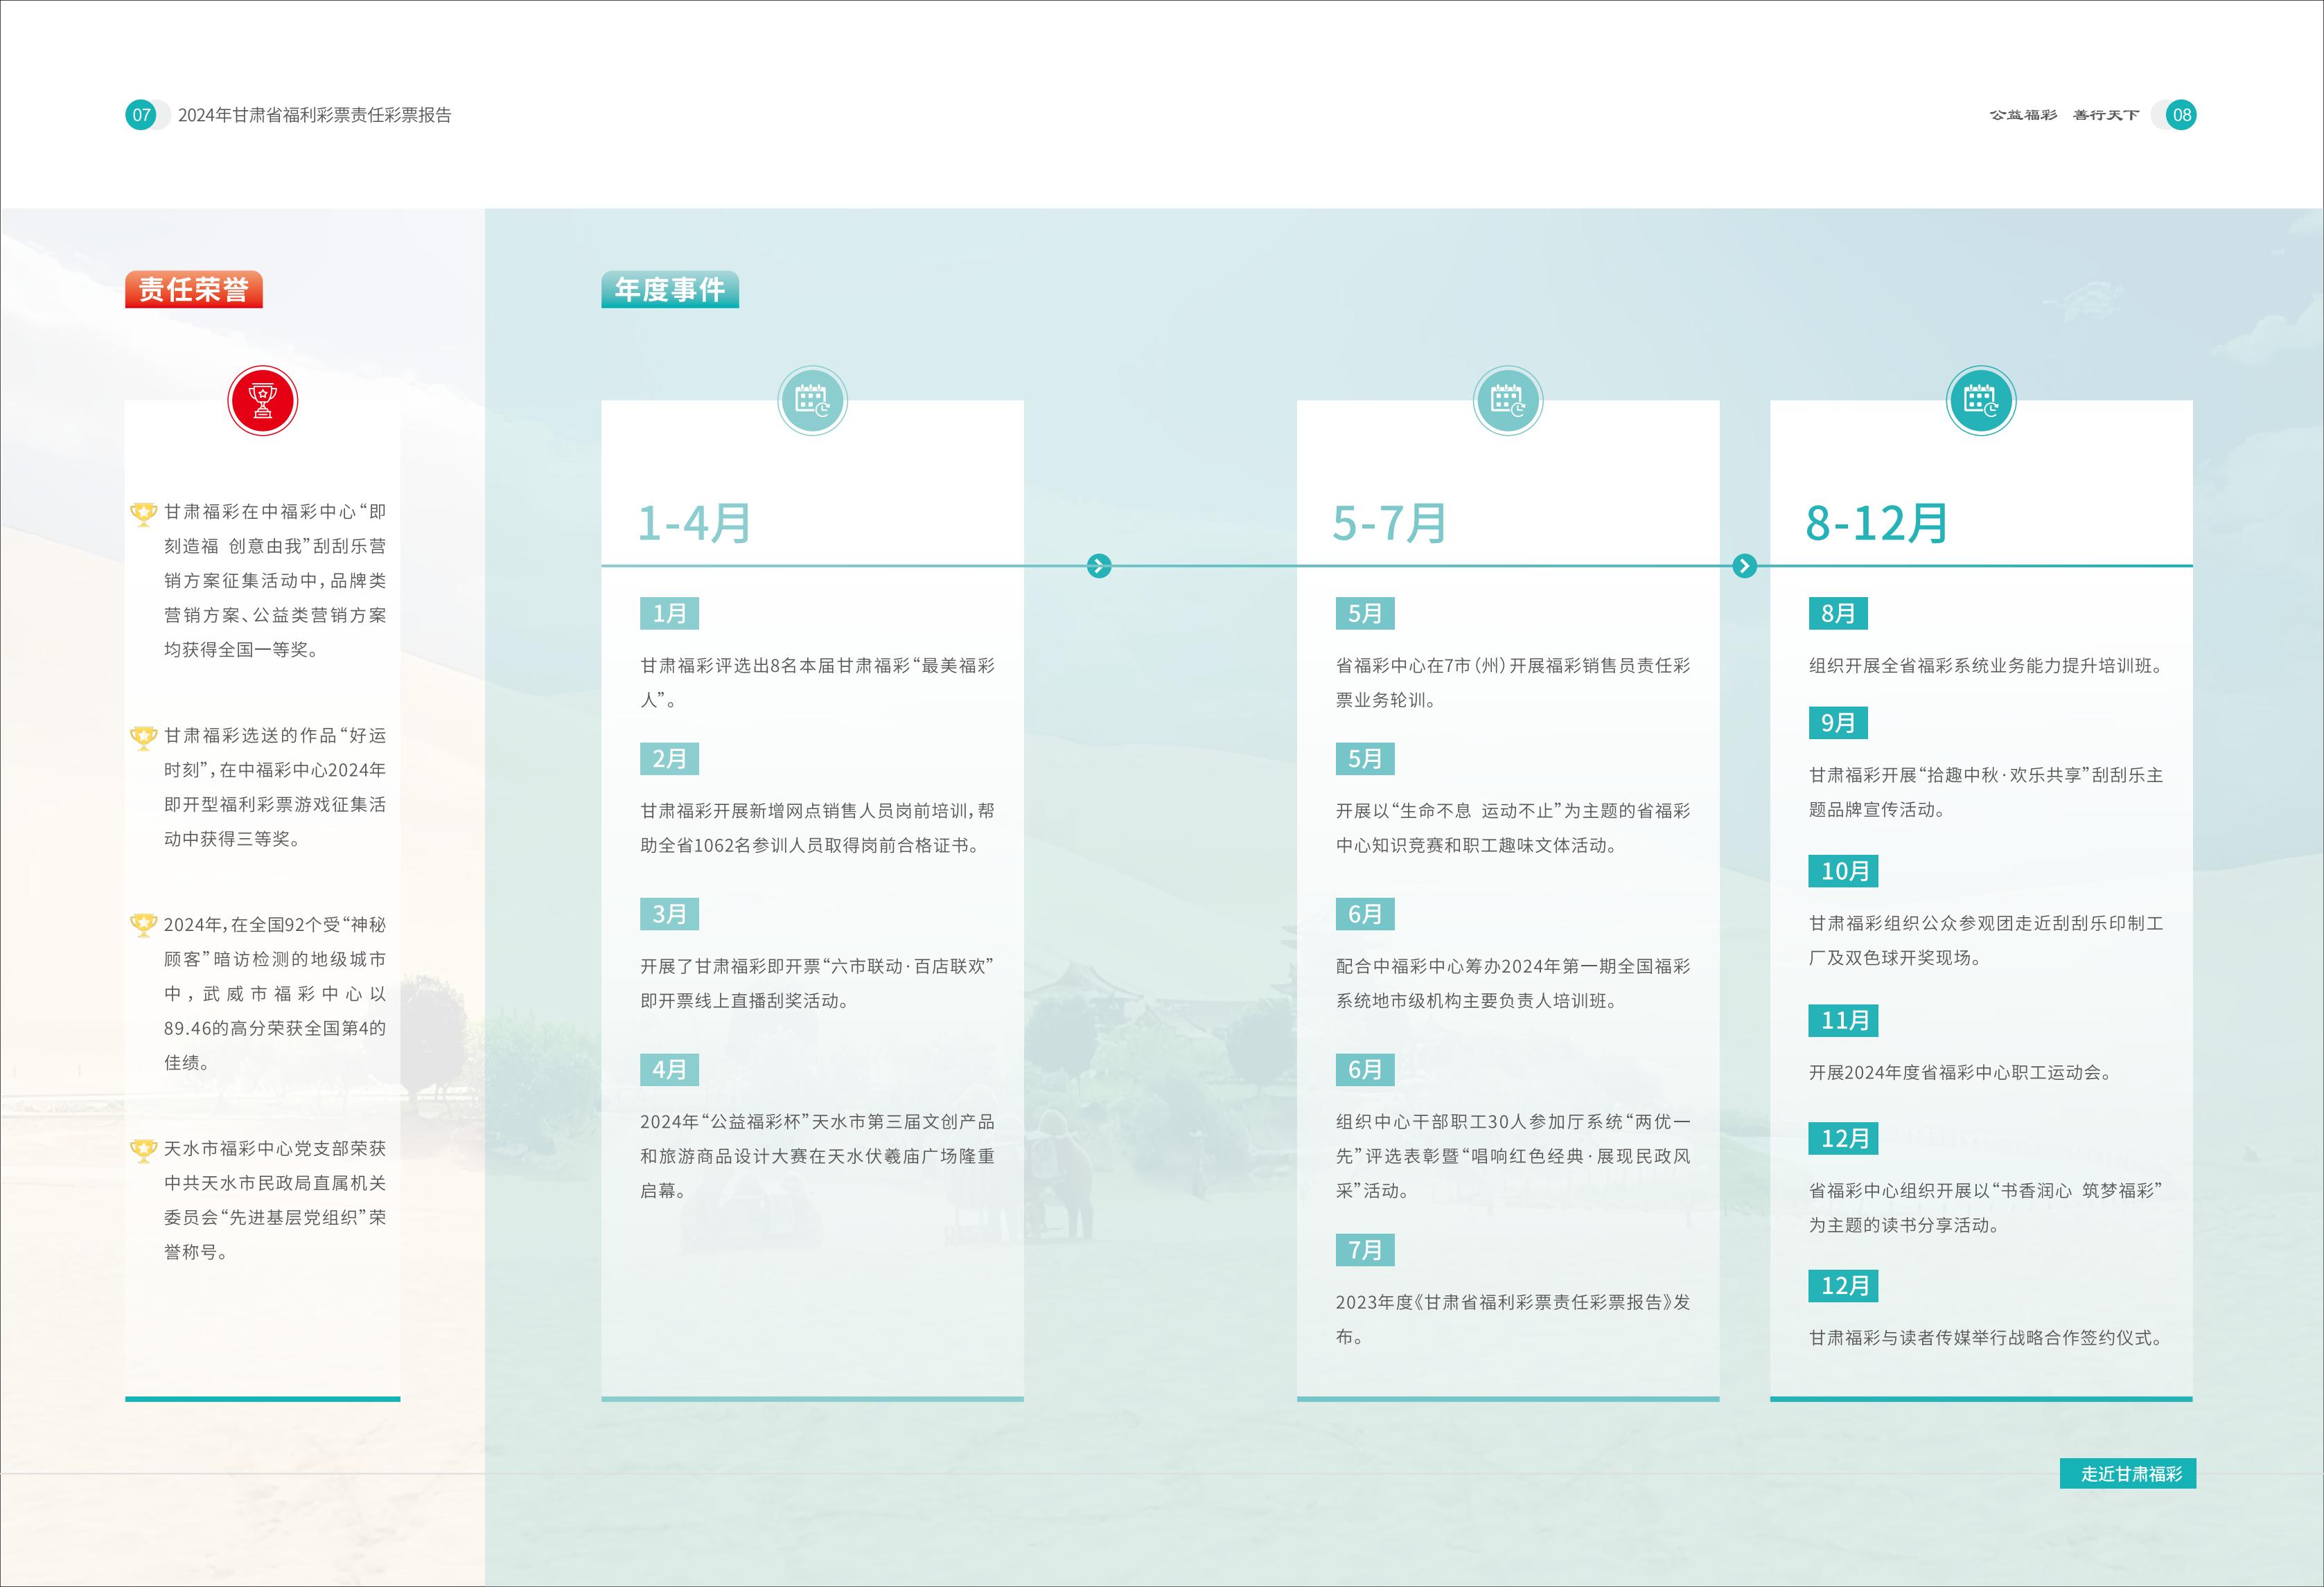Image resolution: width=2324 pixels, height=1587 pixels.
Task: Click the gold trophy beside 武威市福彩中心 item
Action: tap(144, 925)
